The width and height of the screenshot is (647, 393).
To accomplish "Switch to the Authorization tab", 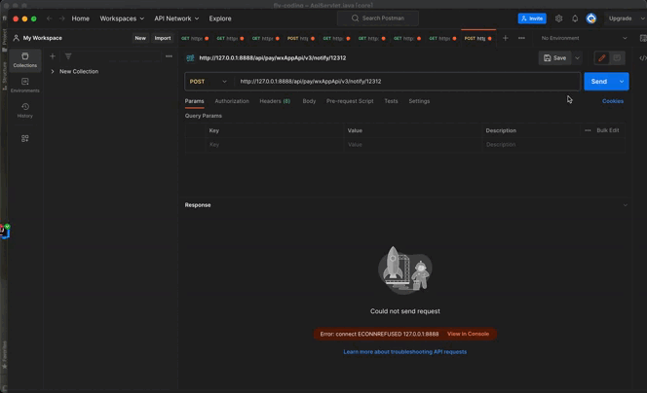I will pyautogui.click(x=232, y=101).
